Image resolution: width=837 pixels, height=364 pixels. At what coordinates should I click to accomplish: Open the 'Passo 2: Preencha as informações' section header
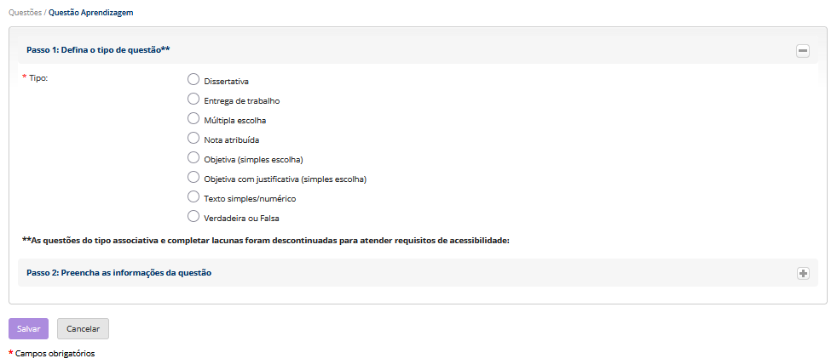[x=118, y=273]
